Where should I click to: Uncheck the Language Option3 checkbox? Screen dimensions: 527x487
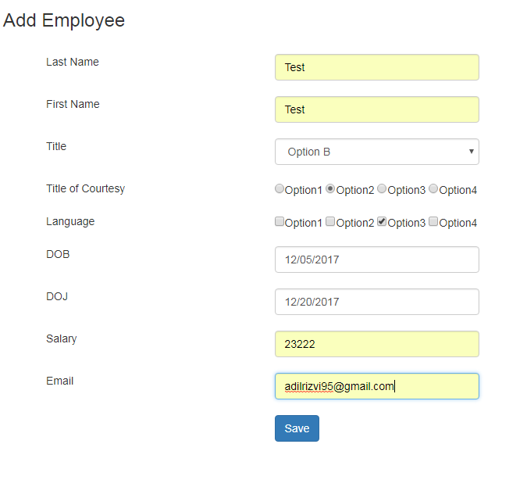[382, 221]
